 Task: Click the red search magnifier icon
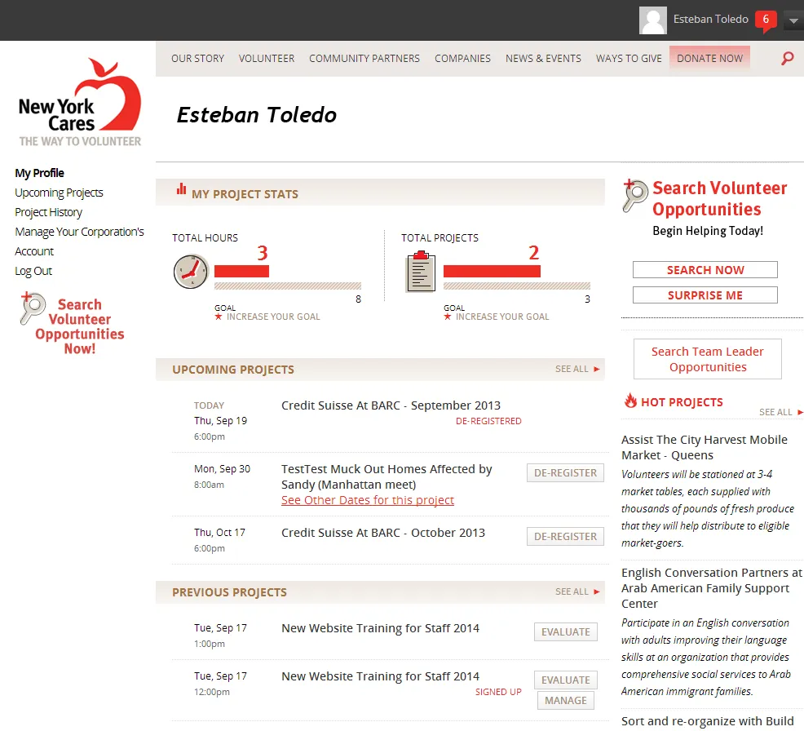click(x=787, y=59)
